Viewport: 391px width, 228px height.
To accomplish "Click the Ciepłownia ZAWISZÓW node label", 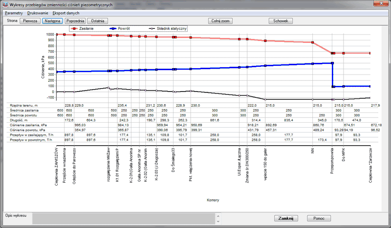I will point(56,167).
